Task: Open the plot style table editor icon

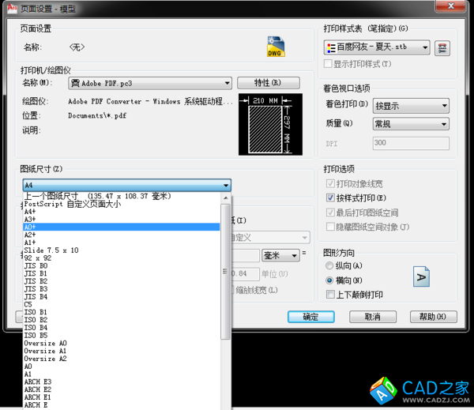Action: [x=442, y=48]
